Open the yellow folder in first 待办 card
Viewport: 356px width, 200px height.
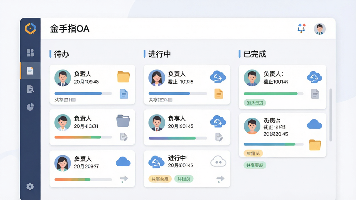[x=123, y=77]
